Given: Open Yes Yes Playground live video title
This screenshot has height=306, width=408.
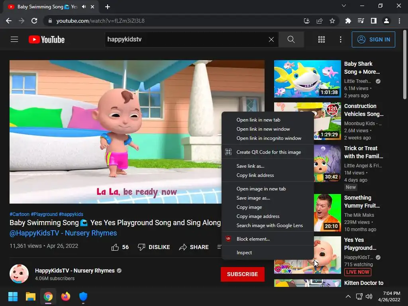Looking at the screenshot, I should [360, 244].
